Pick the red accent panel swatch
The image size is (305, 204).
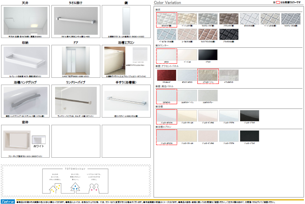166,75
